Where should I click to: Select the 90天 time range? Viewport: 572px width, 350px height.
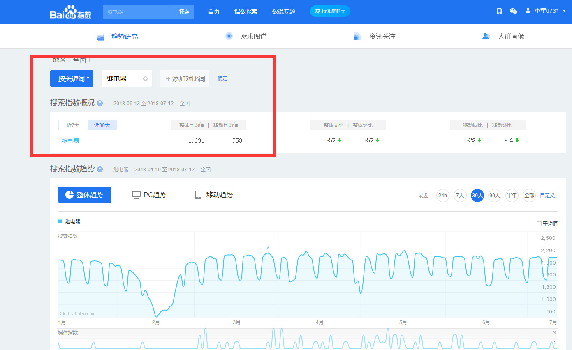[494, 196]
